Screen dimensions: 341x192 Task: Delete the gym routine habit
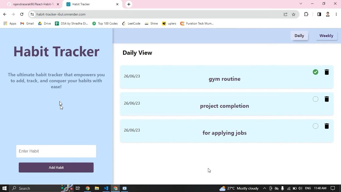coord(327,72)
